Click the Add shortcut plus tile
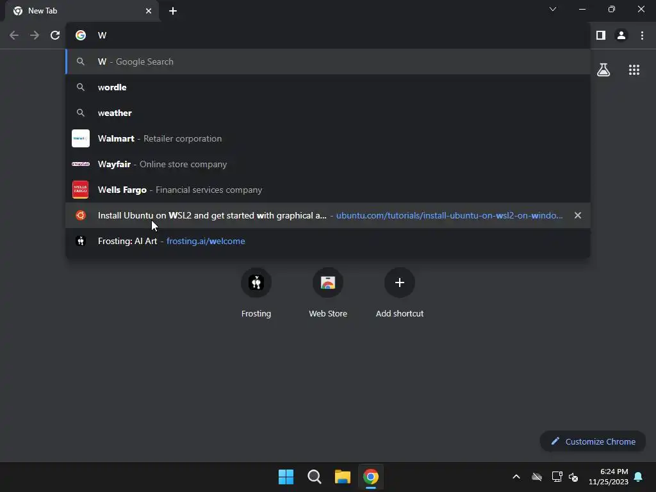The height and width of the screenshot is (492, 656). click(x=400, y=293)
